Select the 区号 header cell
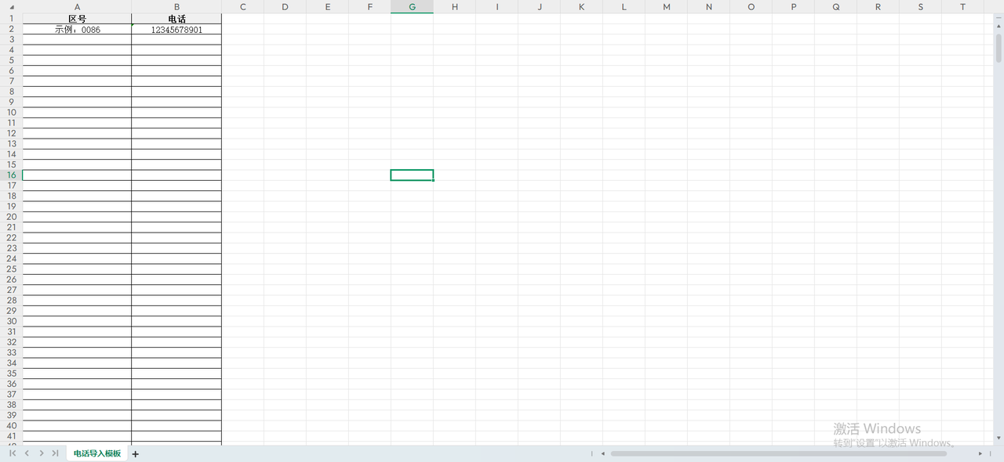This screenshot has height=462, width=1004. (x=77, y=19)
